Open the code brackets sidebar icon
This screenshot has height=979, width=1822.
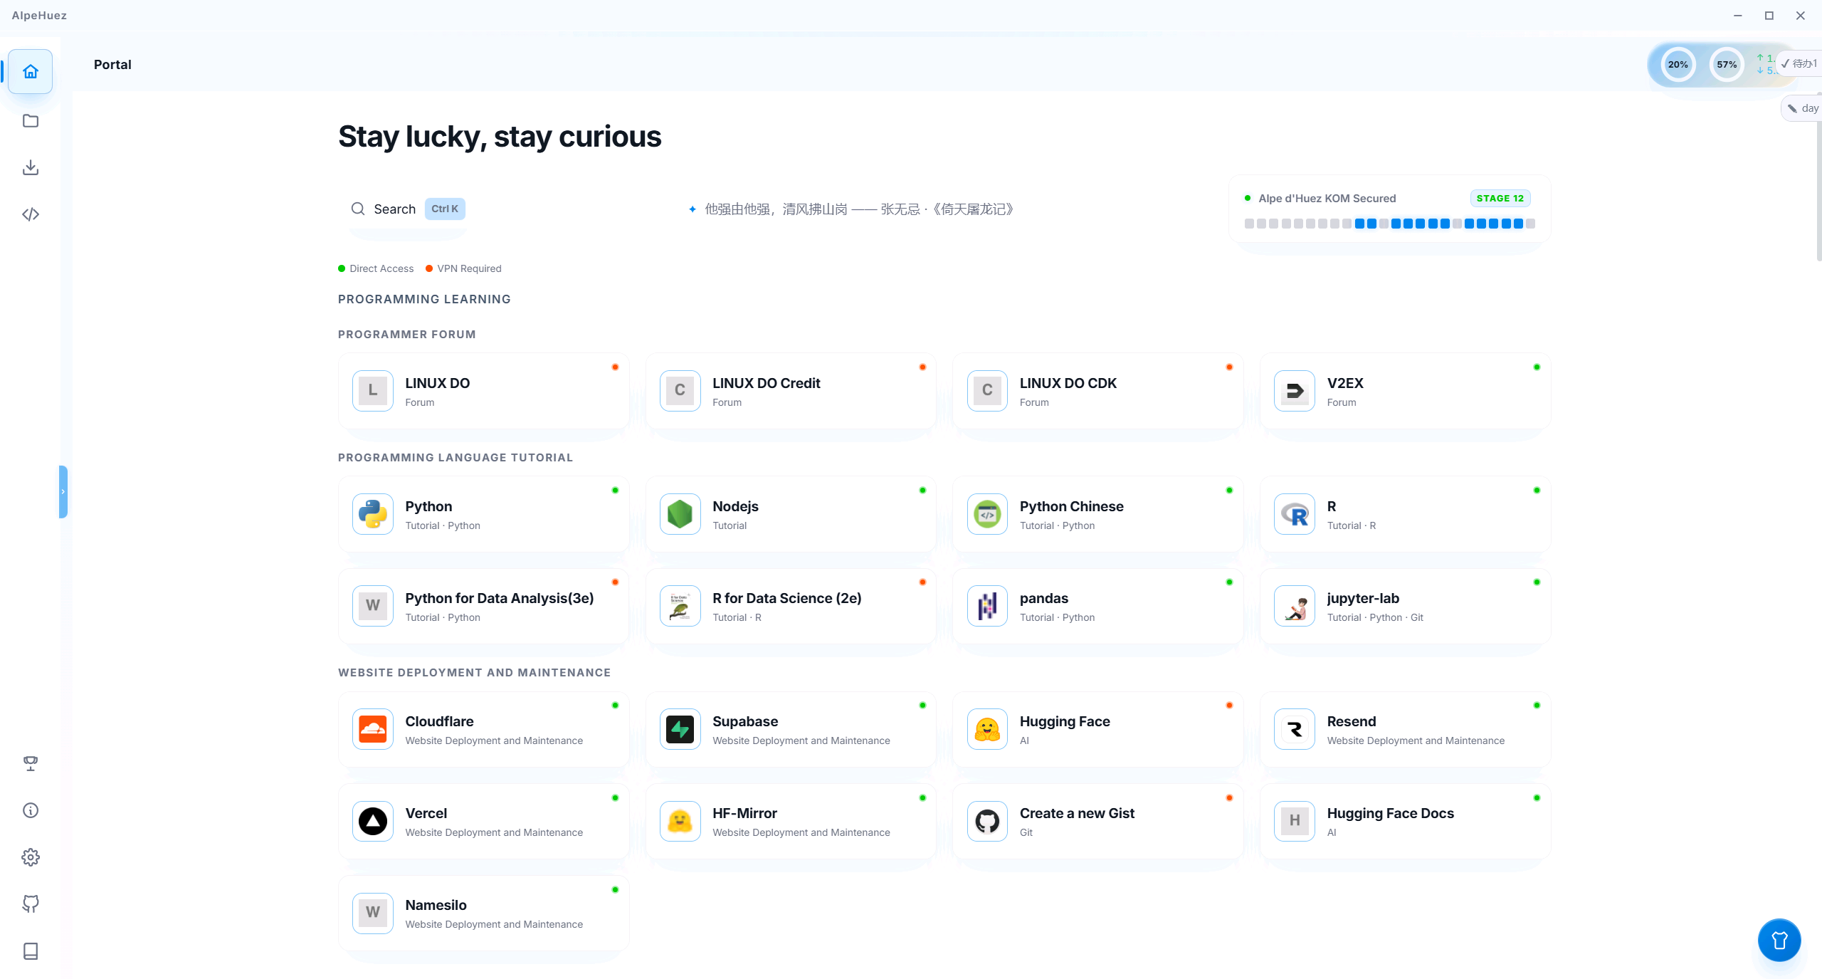(x=31, y=214)
